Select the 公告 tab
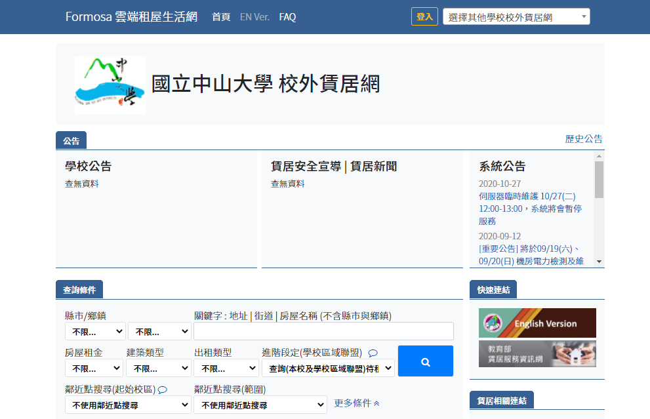 71,141
